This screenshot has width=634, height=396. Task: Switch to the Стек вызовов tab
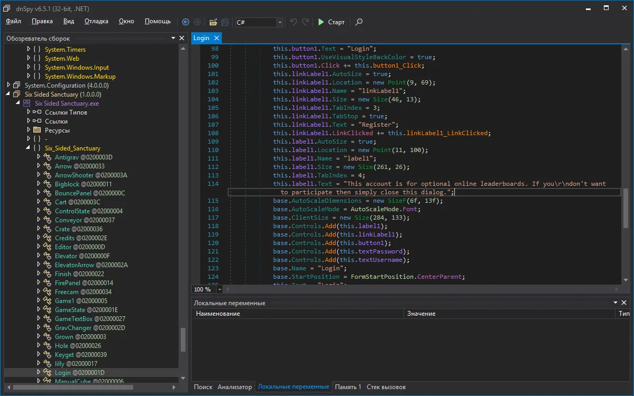coord(386,387)
